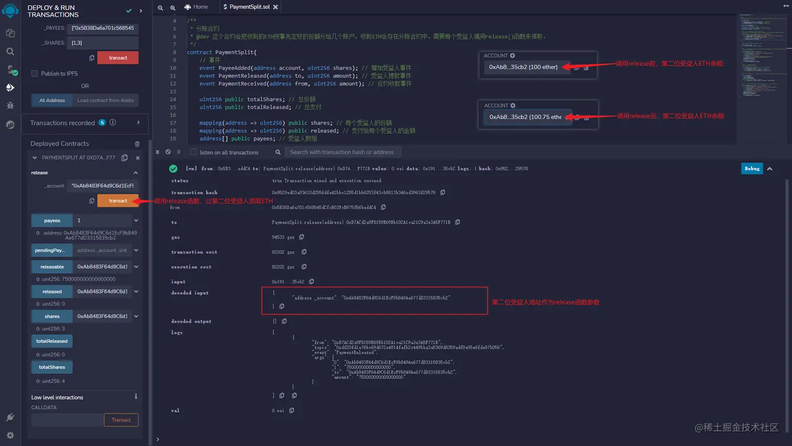Expand the payees function parameters

coord(136,221)
